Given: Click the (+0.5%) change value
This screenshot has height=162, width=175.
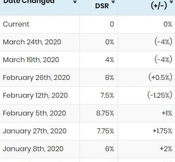Looking at the screenshot, I should tap(160, 77).
